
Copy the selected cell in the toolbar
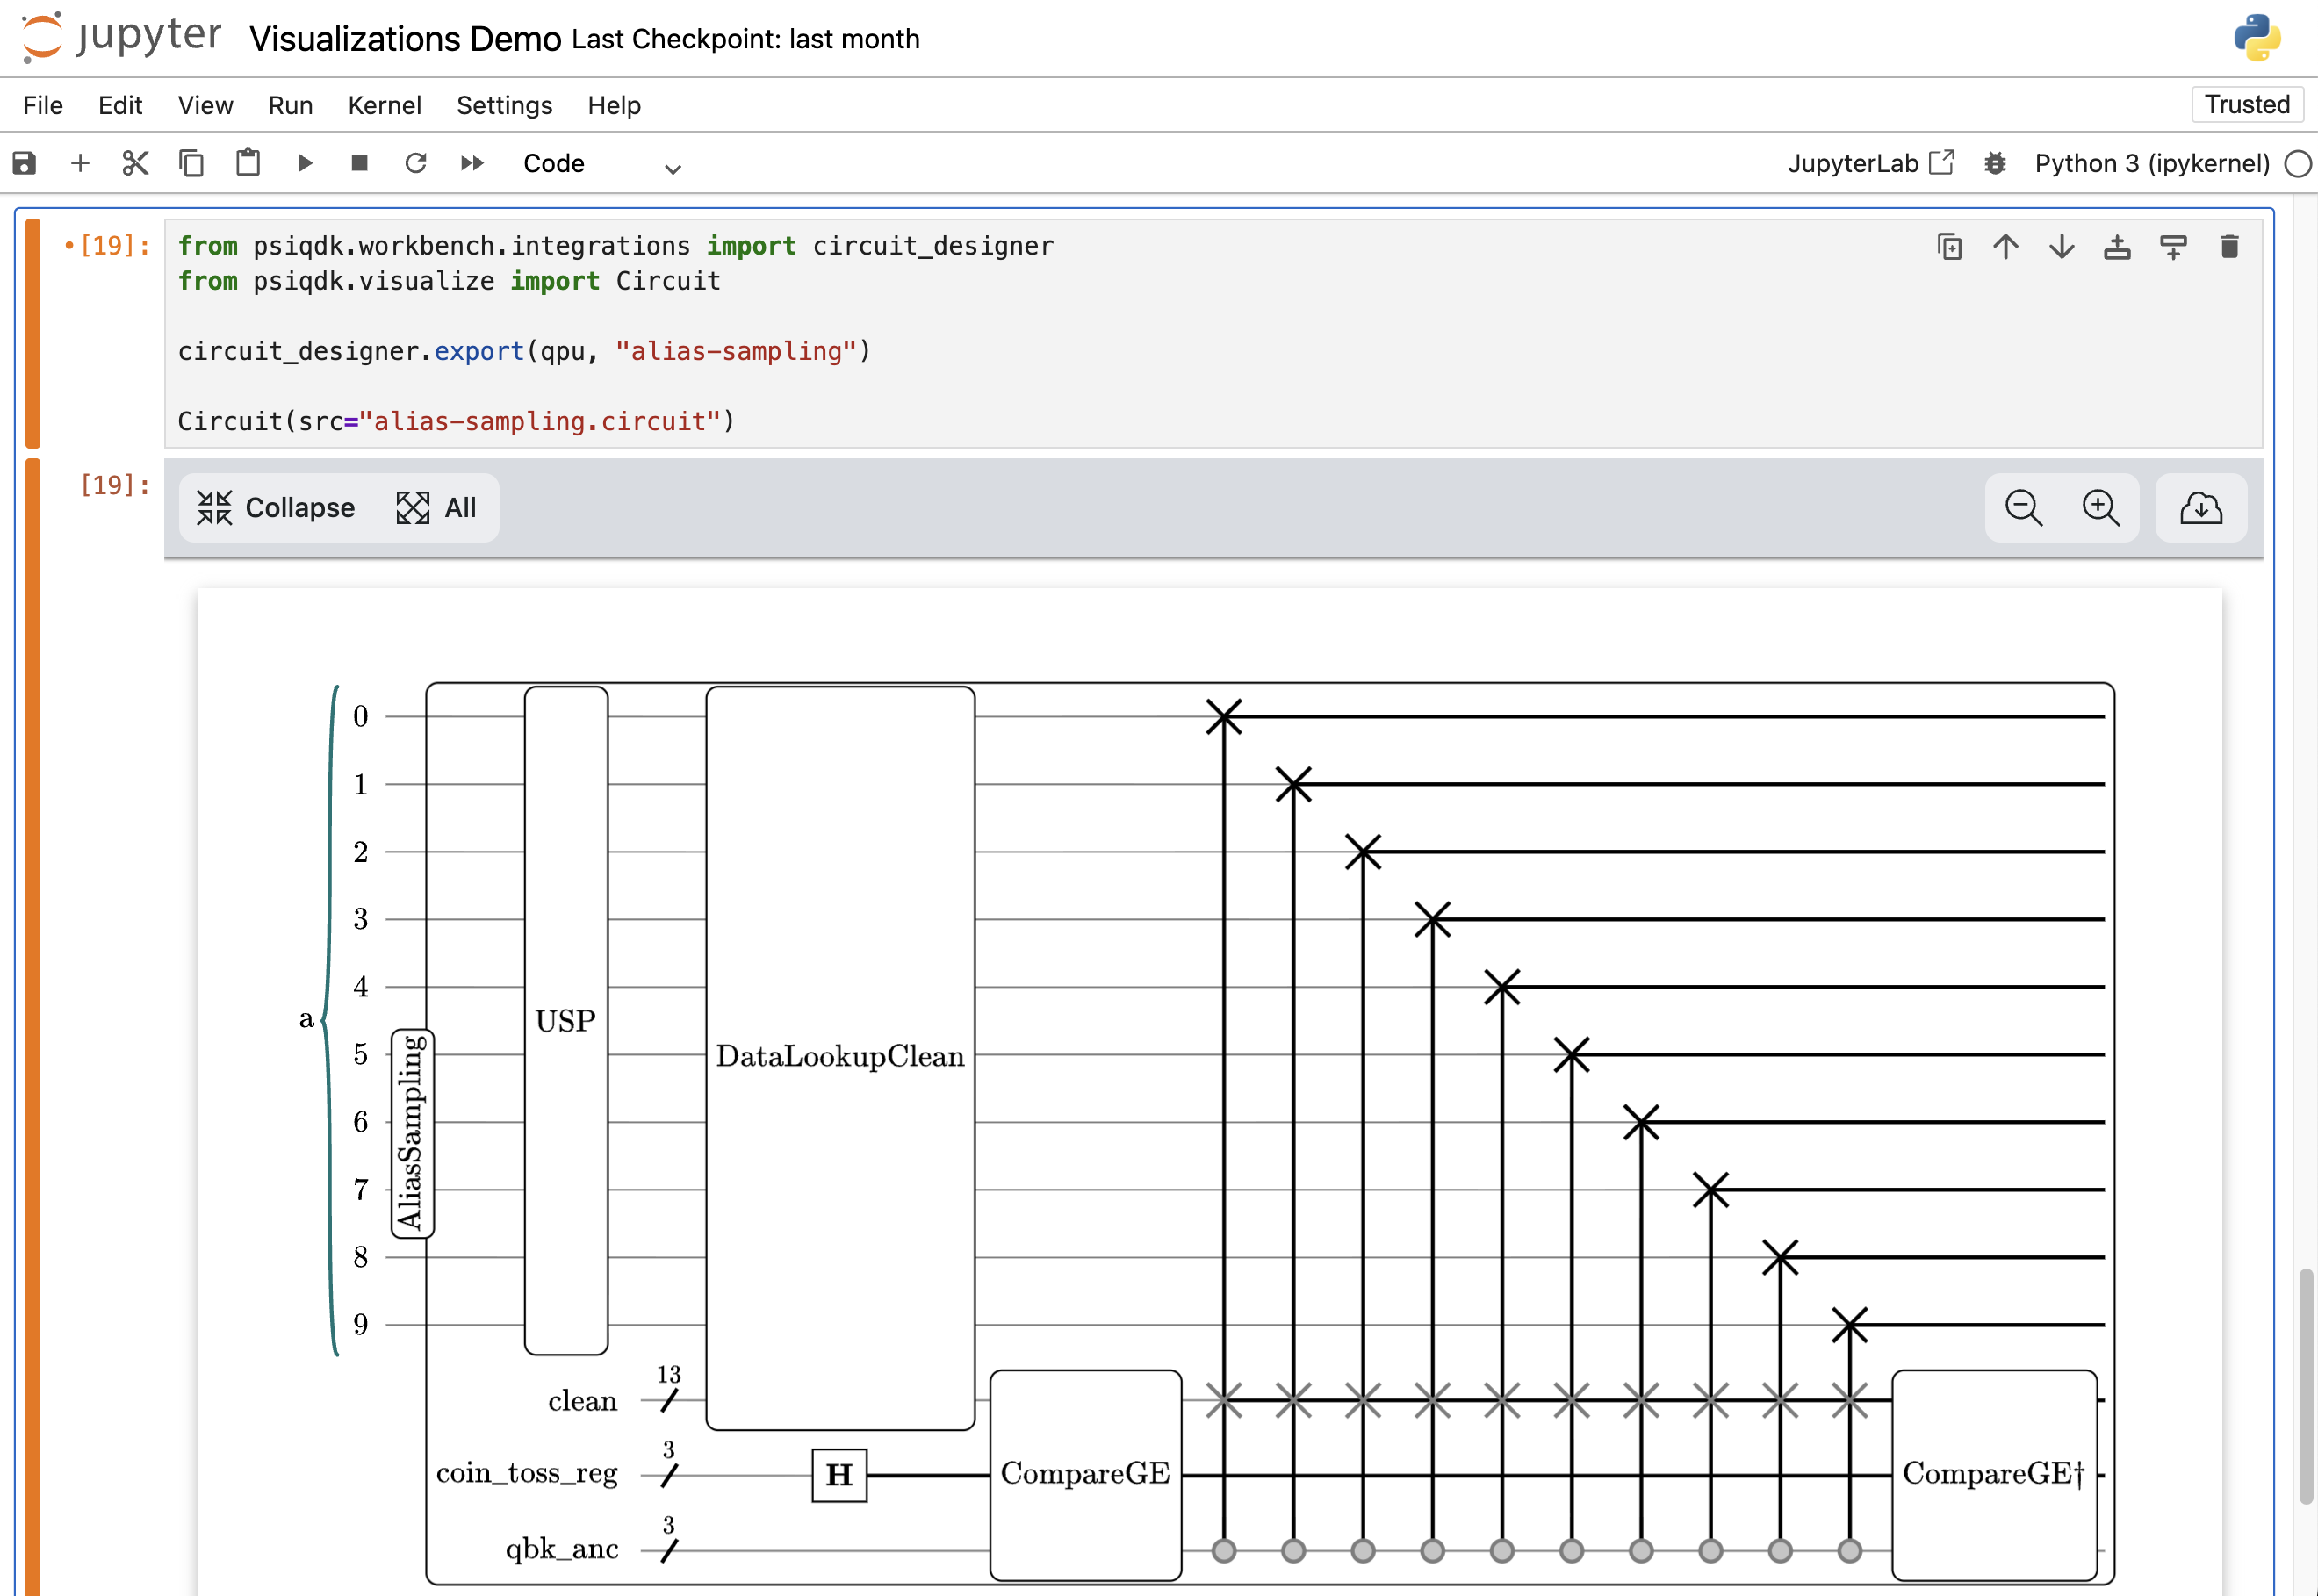(191, 163)
